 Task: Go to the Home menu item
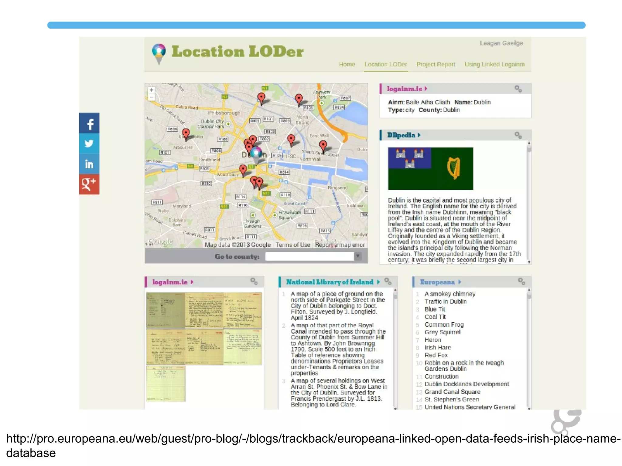(x=347, y=64)
